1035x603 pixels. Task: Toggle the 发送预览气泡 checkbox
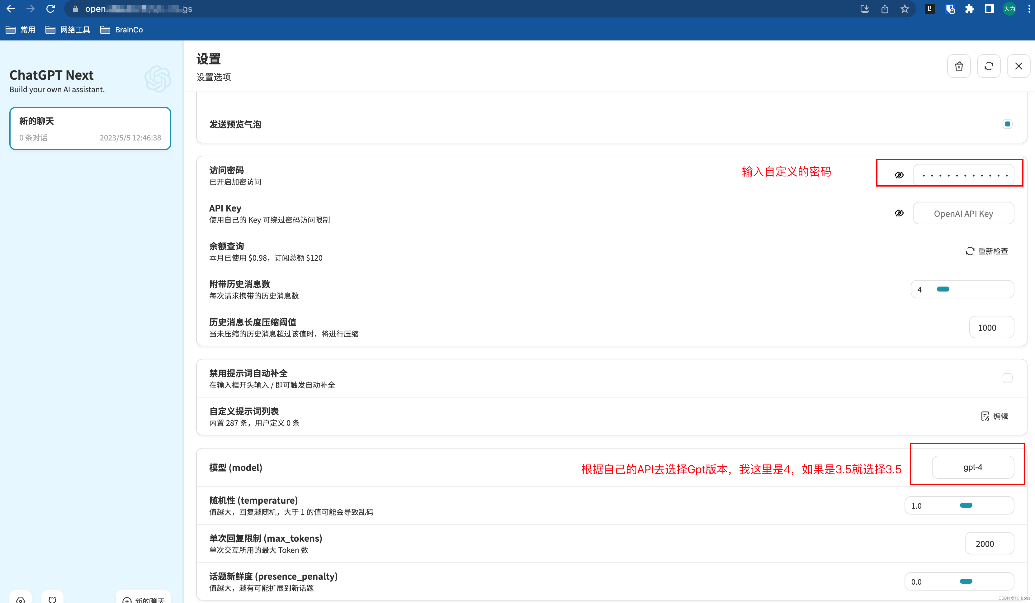click(1007, 124)
